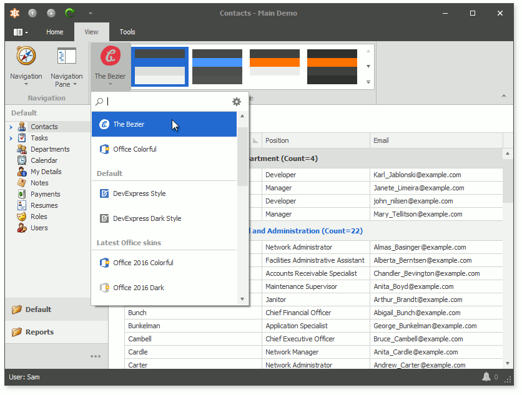The image size is (522, 395).
Task: Choose the Office 2016 Dark skin
Action: 164,288
